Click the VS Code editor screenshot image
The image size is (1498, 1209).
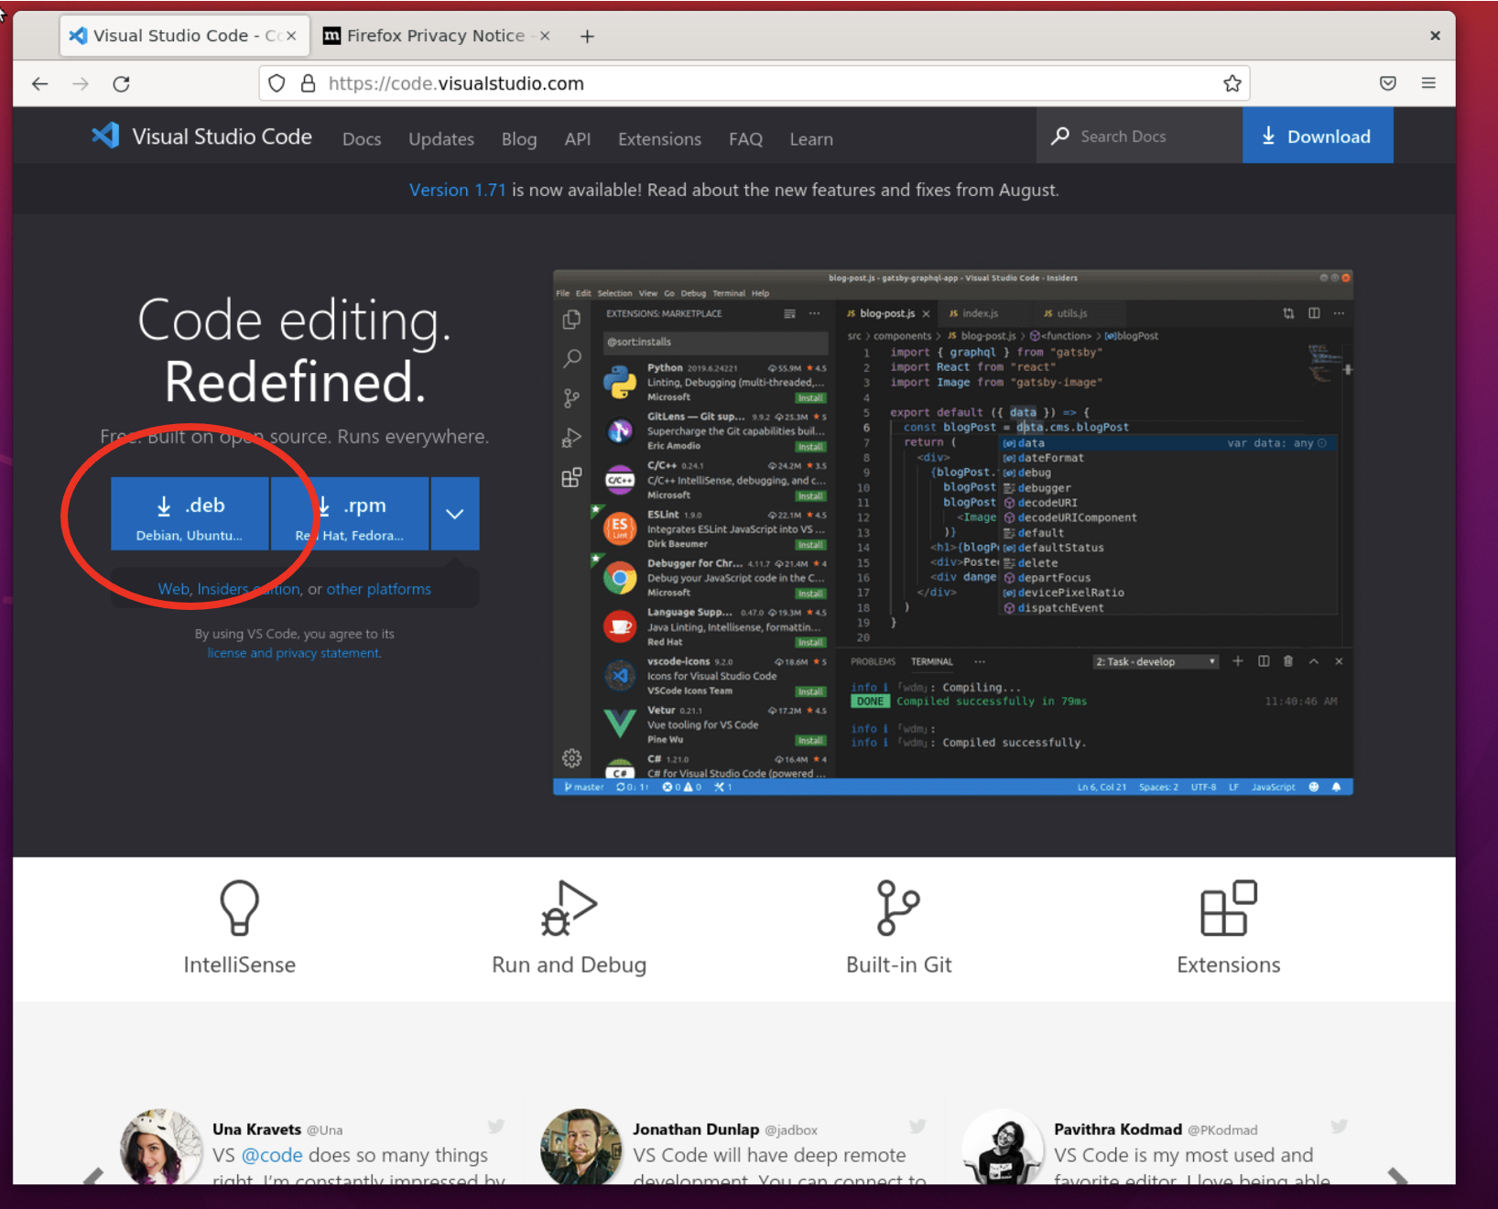(x=952, y=532)
